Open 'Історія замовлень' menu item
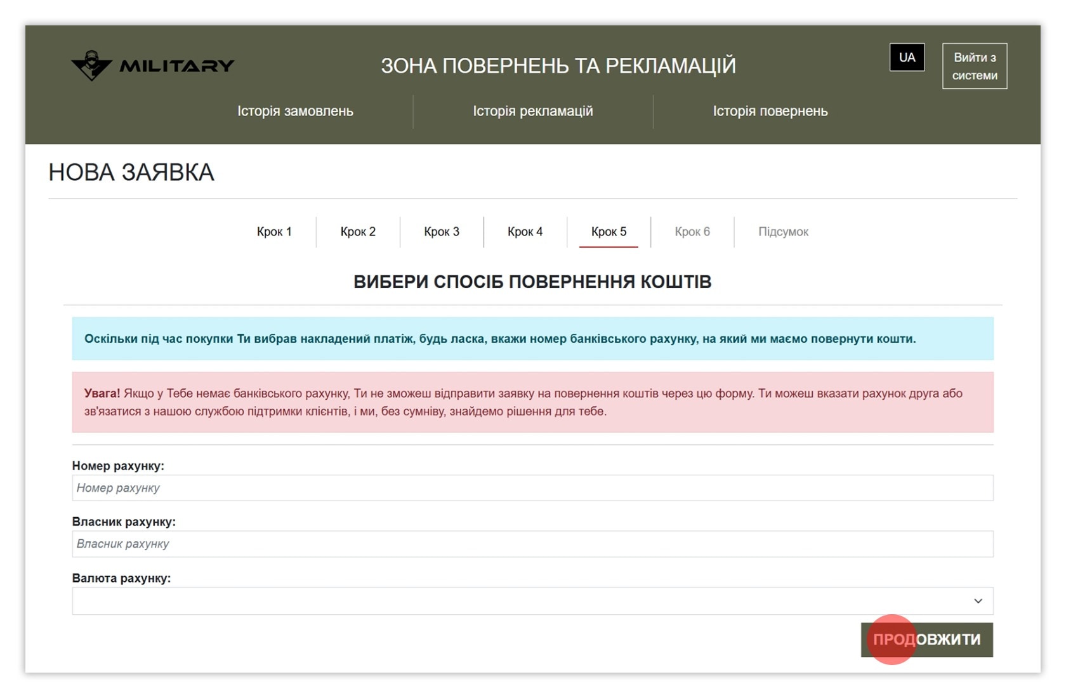Viewport: 1066px width, 698px height. pos(295,111)
